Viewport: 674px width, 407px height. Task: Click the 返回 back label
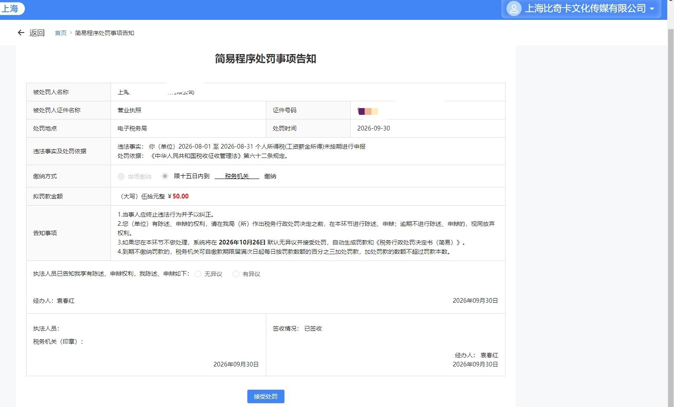pos(37,33)
